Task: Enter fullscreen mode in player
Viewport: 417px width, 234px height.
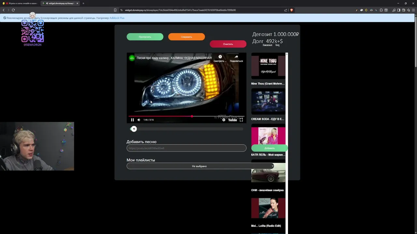Action: coord(241,120)
